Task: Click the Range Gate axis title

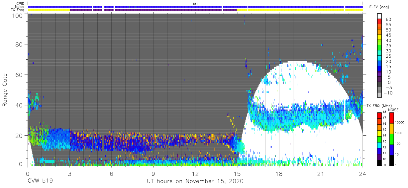Action: 5,90
